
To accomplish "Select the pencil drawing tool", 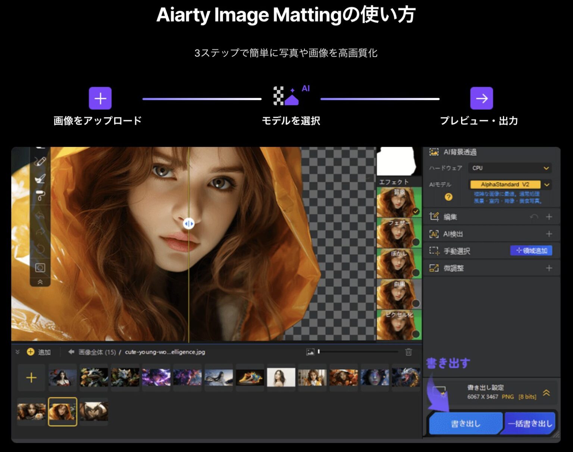I will [40, 162].
